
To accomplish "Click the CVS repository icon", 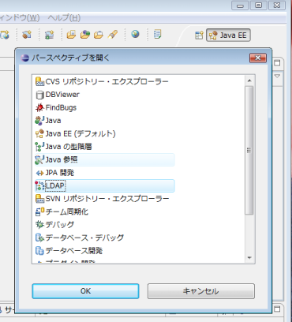I will point(39,81).
